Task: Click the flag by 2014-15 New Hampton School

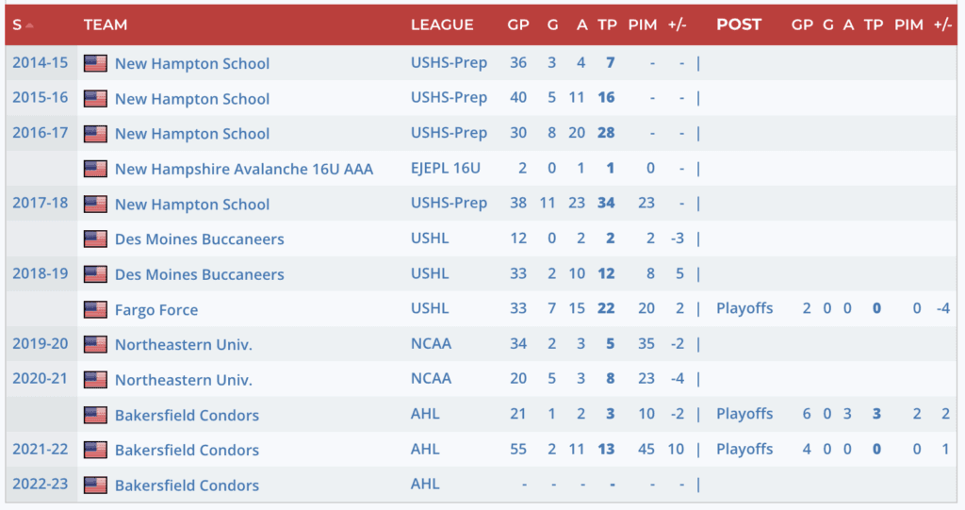Action: point(95,63)
